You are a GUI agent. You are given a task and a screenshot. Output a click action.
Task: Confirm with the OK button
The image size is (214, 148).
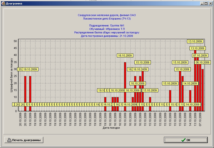186,140
